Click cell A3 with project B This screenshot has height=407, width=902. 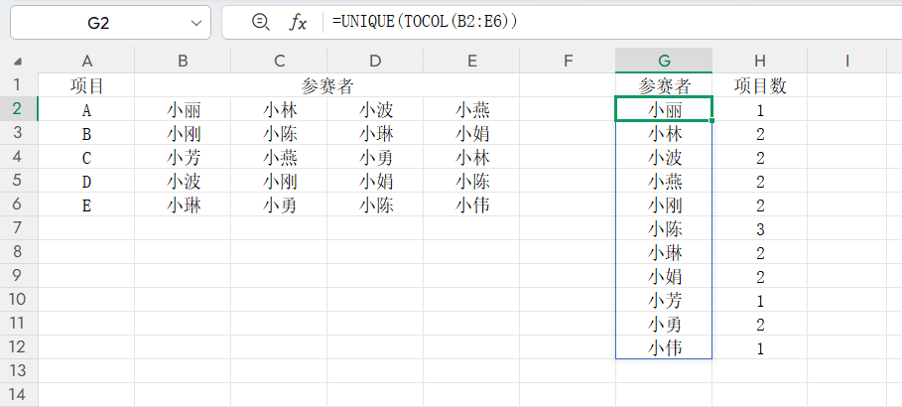87,134
